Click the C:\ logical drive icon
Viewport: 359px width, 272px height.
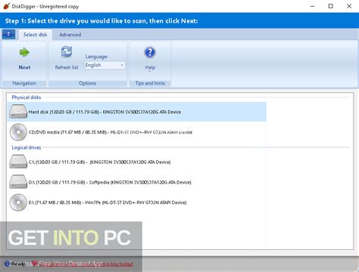pyautogui.click(x=18, y=162)
